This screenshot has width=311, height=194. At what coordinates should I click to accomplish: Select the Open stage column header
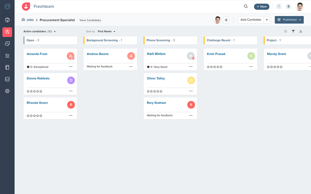(x=50, y=40)
